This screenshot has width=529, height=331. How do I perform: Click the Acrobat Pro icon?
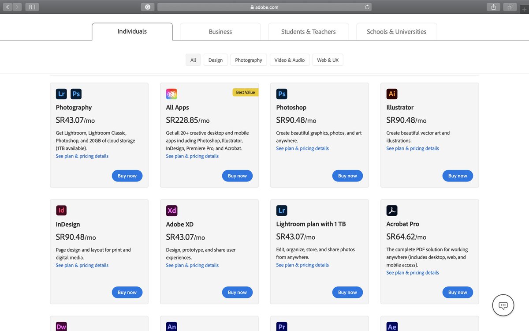click(x=392, y=211)
